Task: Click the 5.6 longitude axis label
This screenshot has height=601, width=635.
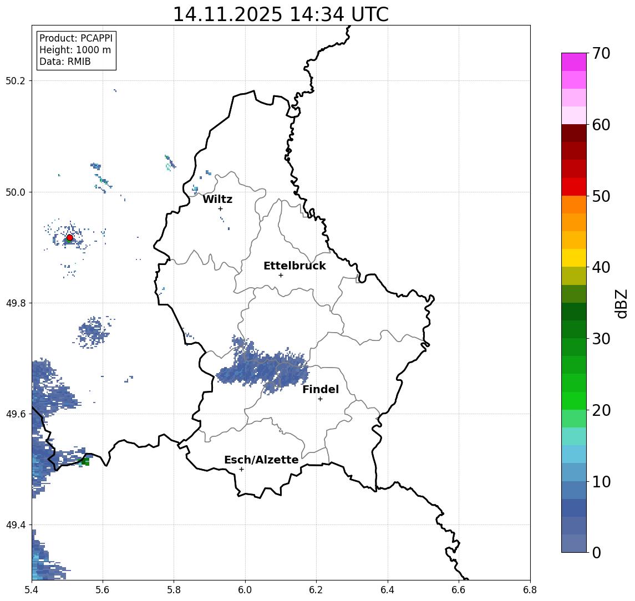Action: point(103,590)
